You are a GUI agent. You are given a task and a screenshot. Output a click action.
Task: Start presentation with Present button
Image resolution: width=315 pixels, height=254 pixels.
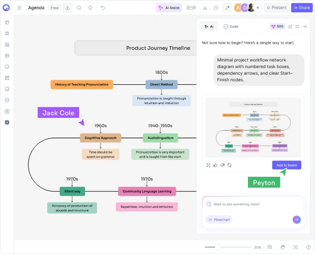[x=276, y=8]
